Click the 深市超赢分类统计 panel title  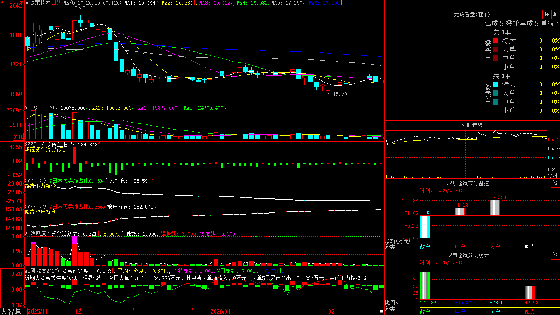[468, 255]
